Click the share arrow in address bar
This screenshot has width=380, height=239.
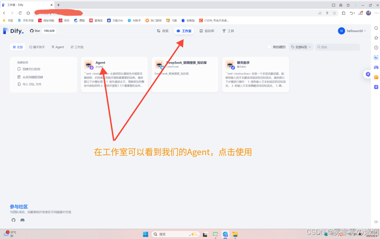pos(320,13)
